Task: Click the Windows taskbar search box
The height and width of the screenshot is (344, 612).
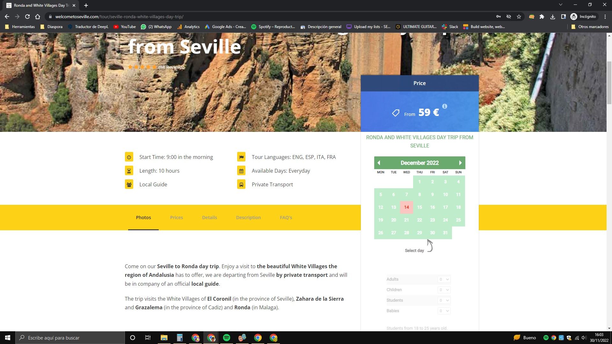Action: pyautogui.click(x=70, y=338)
